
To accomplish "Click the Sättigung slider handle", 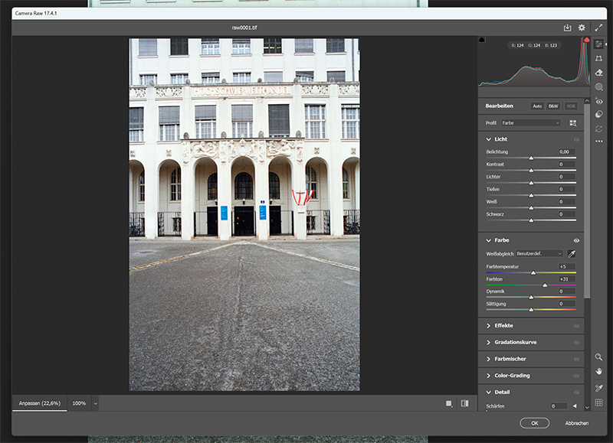I will click(x=531, y=310).
